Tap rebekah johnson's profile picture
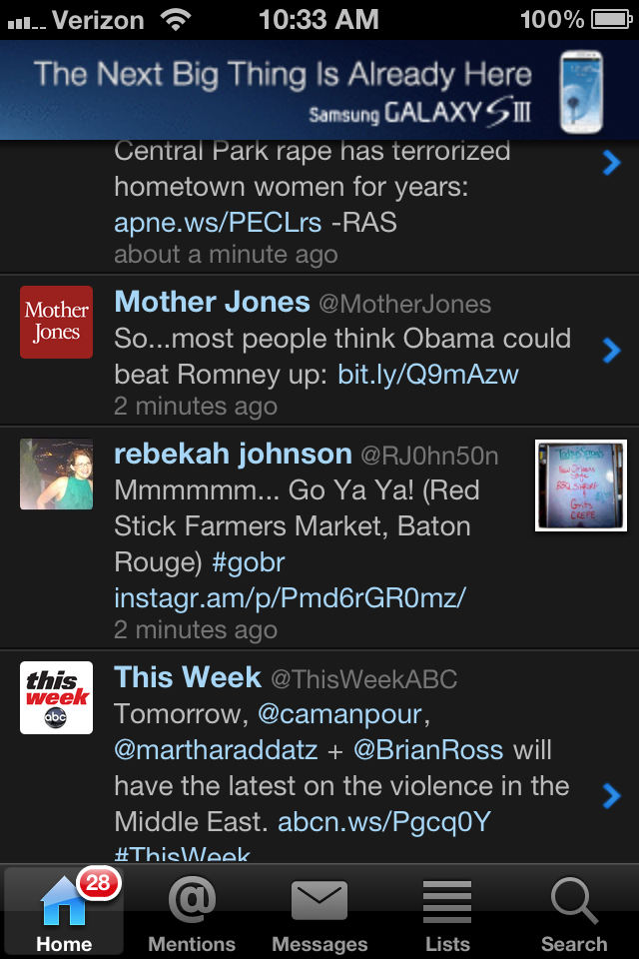Image resolution: width=639 pixels, height=959 pixels. [x=57, y=474]
